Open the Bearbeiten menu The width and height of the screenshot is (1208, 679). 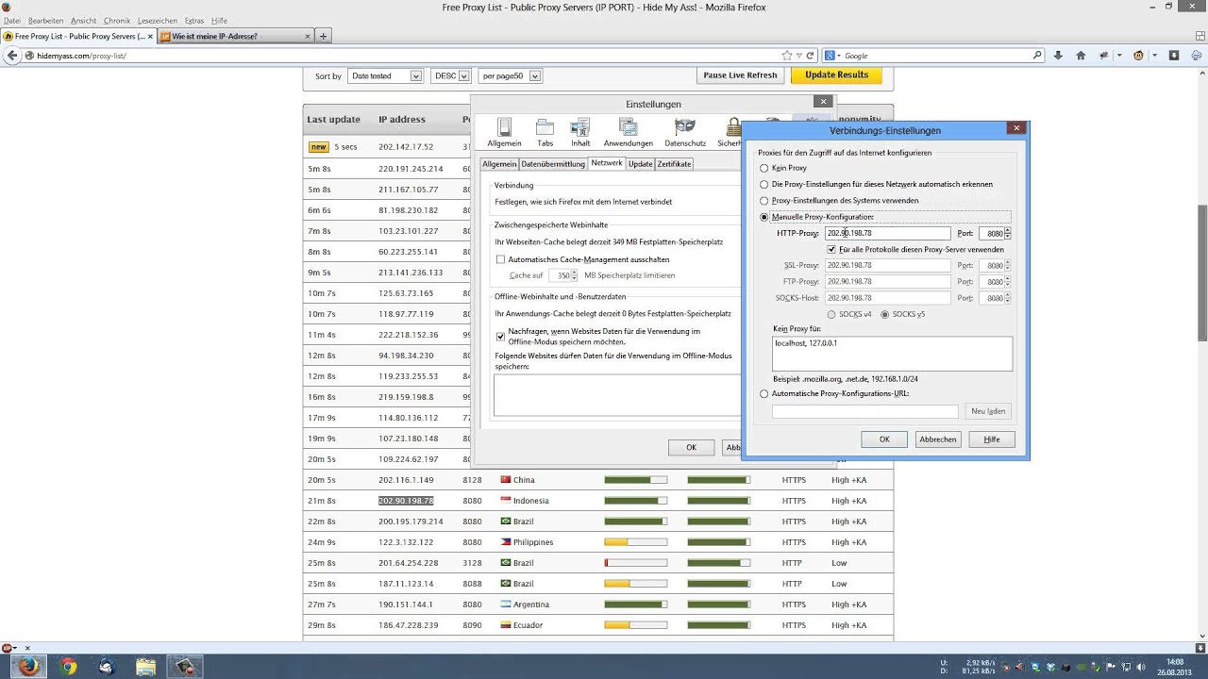45,20
